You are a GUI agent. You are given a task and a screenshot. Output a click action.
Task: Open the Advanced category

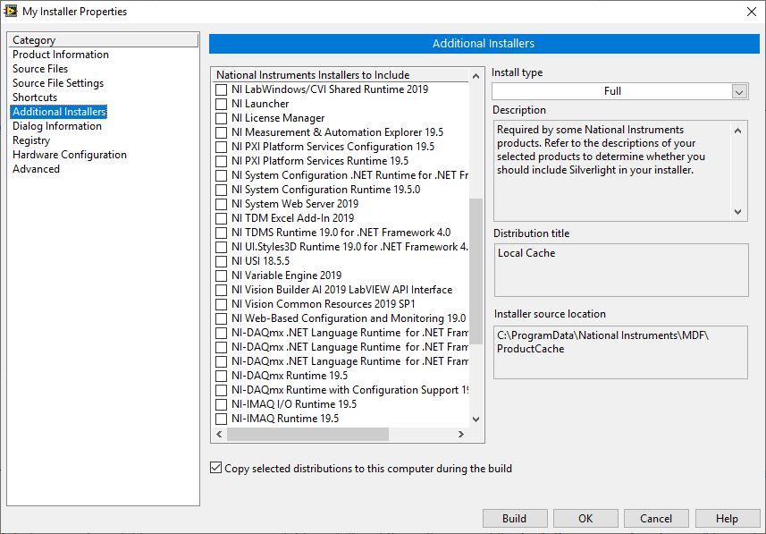coord(36,169)
